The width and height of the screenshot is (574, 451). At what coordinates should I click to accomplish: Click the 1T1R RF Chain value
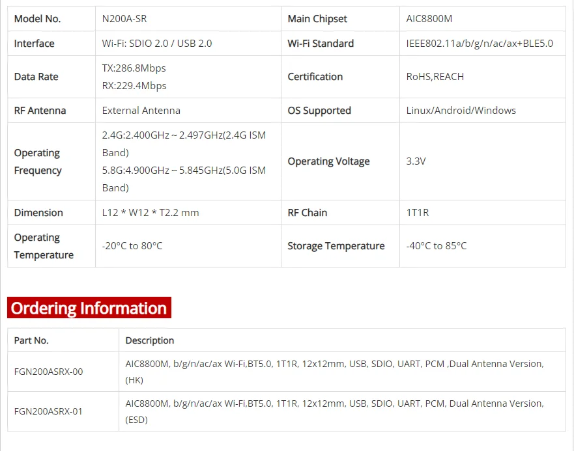tap(417, 213)
